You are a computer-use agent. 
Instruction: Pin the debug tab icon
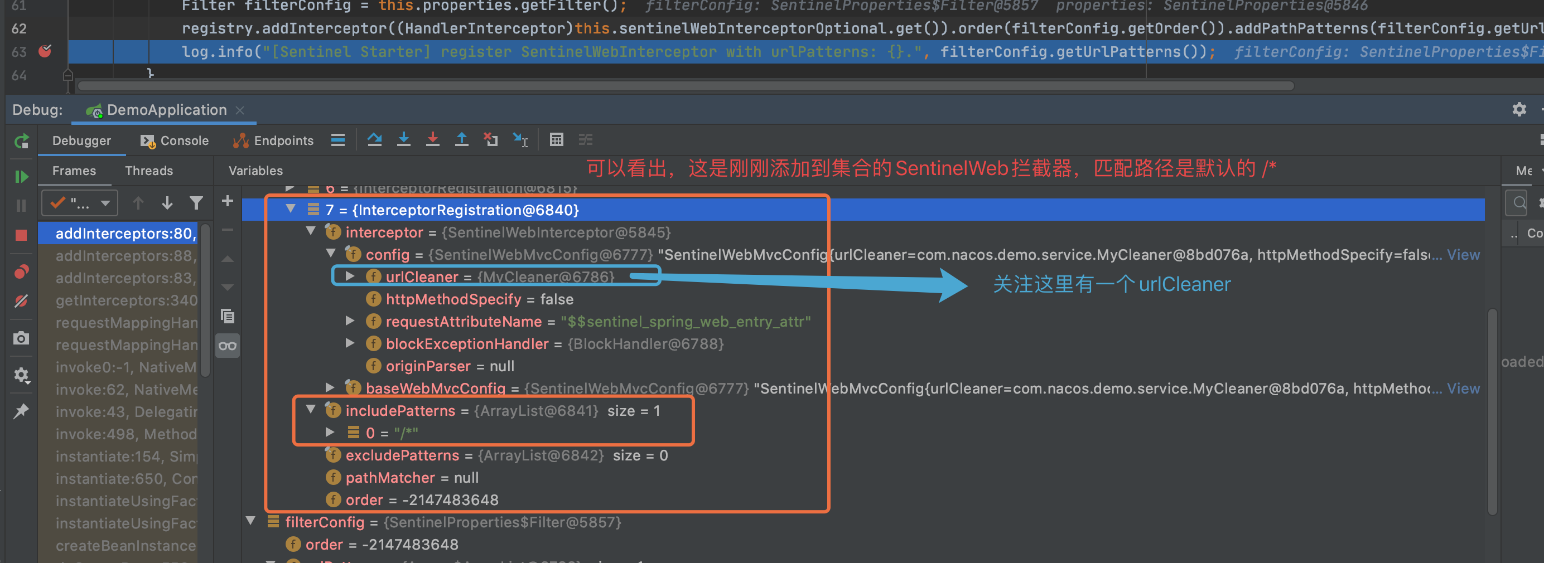pyautogui.click(x=22, y=411)
